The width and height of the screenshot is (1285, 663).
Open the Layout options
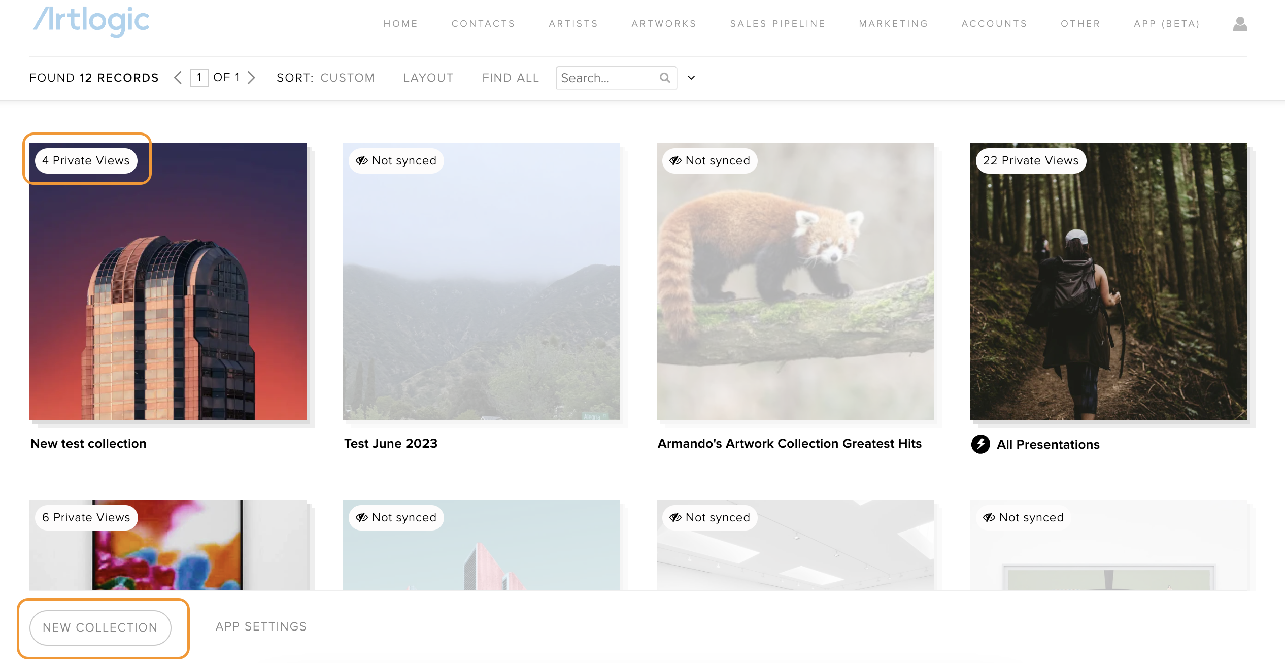coord(428,78)
